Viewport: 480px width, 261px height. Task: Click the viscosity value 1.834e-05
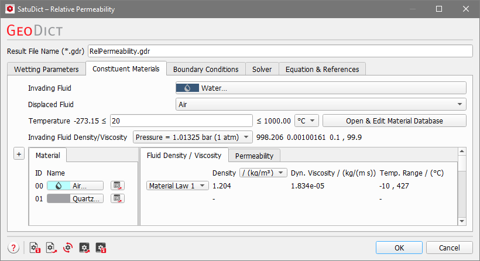pyautogui.click(x=307, y=186)
